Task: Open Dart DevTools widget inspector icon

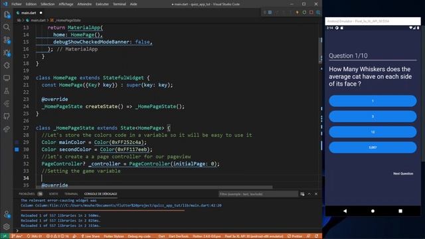Action: pos(318,13)
